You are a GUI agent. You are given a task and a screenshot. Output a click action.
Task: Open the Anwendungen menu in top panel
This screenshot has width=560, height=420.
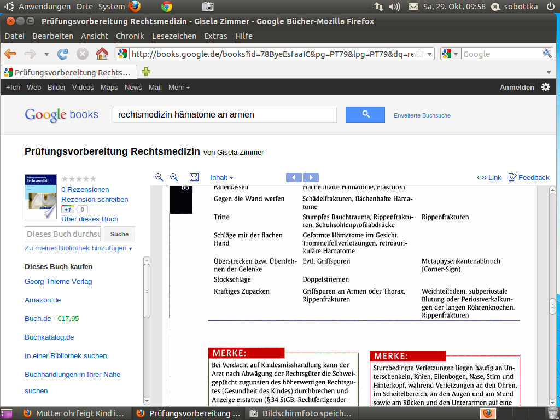[x=44, y=7]
